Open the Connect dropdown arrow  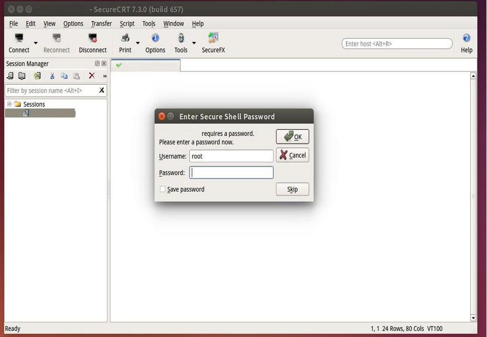[x=36, y=43]
